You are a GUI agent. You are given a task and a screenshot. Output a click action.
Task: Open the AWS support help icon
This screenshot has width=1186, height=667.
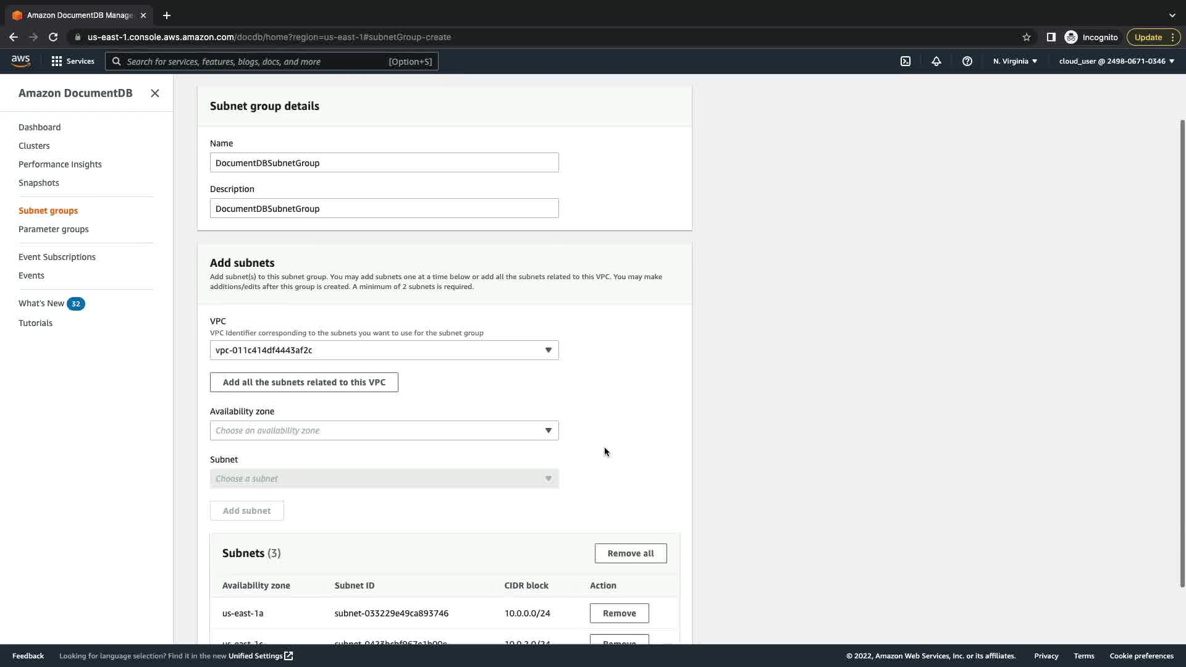pos(967,61)
